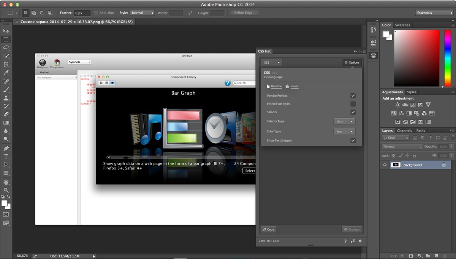The height and width of the screenshot is (259, 456).
Task: Select the Horizontal Type tool
Action: [6, 156]
